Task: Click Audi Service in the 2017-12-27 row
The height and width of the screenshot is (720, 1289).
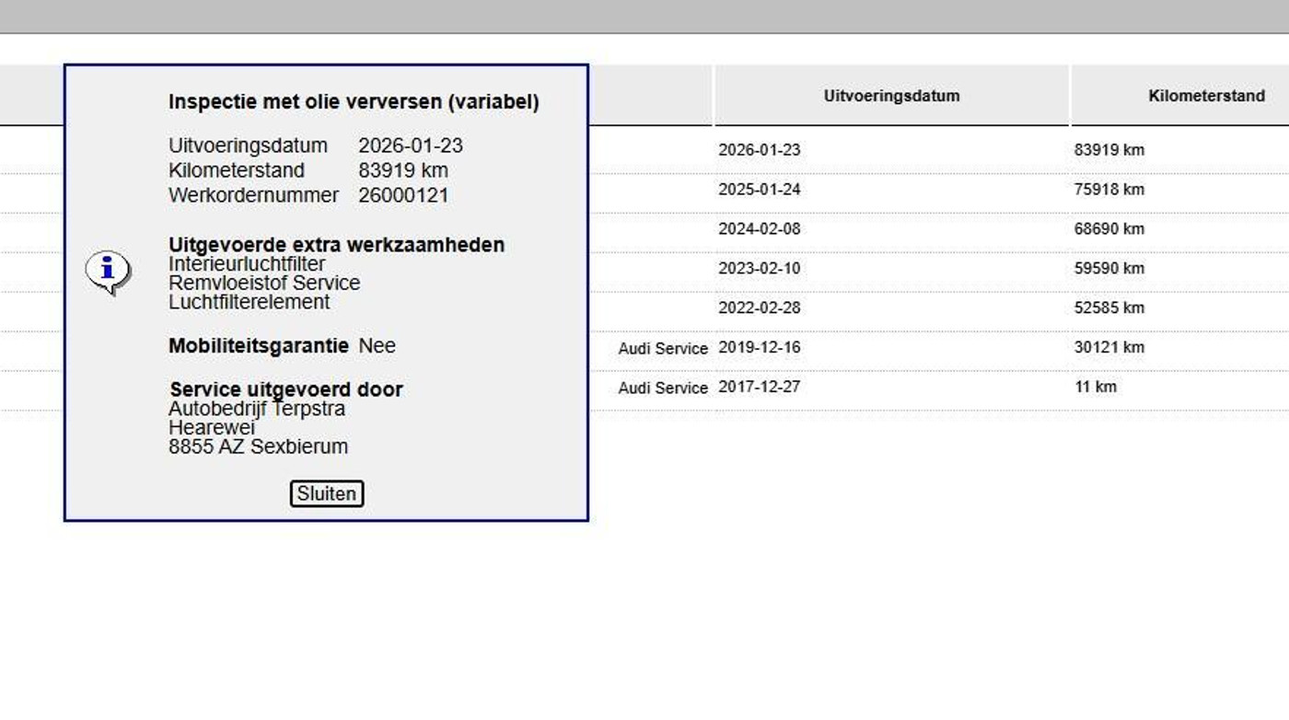Action: click(663, 389)
